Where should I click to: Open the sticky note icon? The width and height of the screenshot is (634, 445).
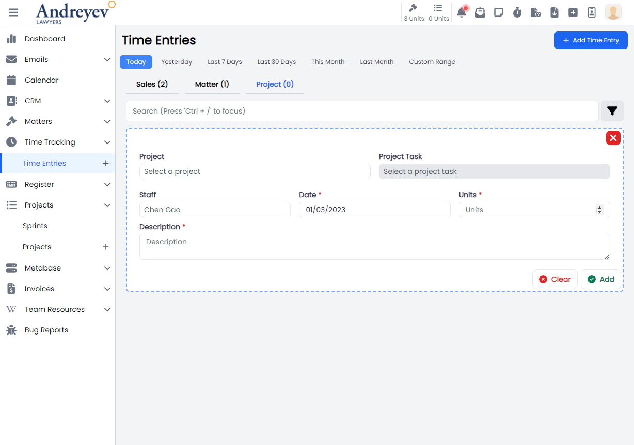click(x=499, y=12)
